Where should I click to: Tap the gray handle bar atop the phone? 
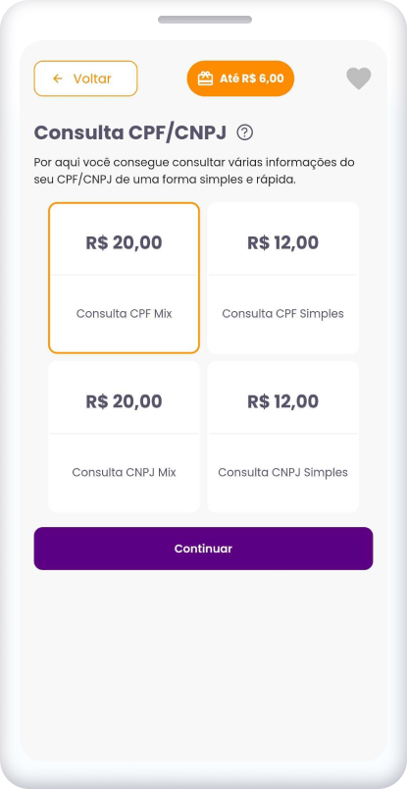coord(205,20)
